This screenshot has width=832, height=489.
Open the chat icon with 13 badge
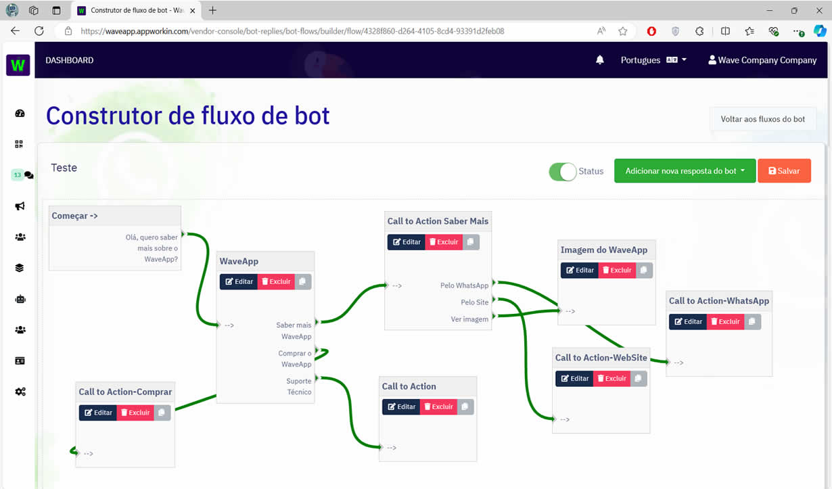(x=22, y=174)
